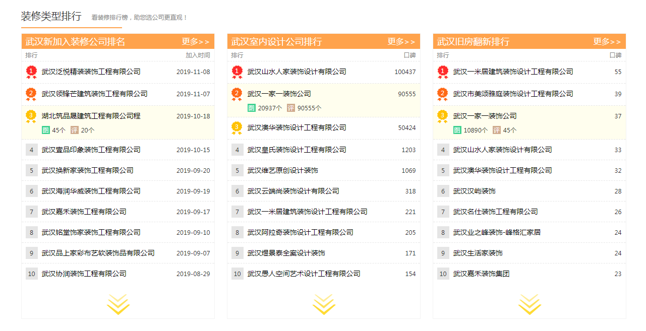Expand the chevron under the 室内设计 ranking column
Viewport: 646px width, 331px height.
click(x=323, y=304)
